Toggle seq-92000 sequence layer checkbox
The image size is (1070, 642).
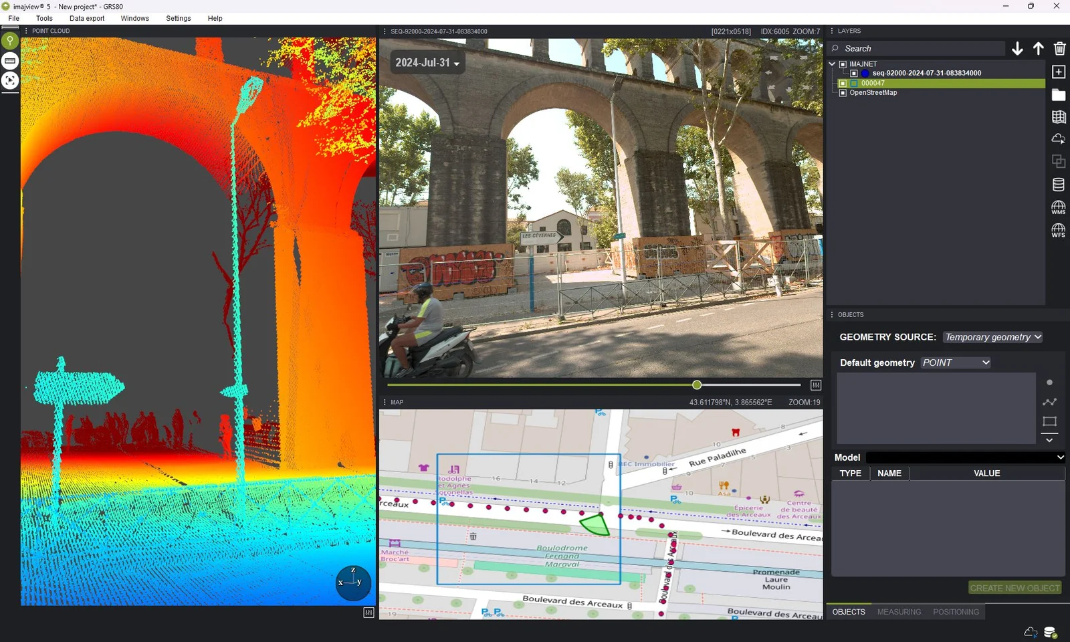854,73
